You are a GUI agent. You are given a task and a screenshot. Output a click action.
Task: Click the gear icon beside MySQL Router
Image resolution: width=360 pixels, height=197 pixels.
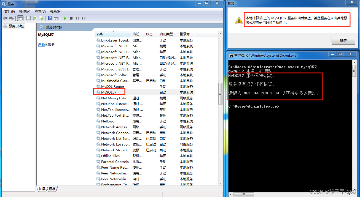[x=98, y=87]
